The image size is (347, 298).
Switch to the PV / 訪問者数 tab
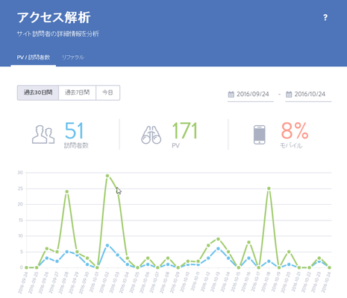click(34, 57)
